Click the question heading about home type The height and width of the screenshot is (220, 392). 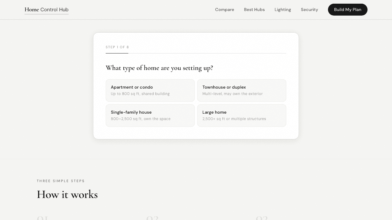pos(159,68)
